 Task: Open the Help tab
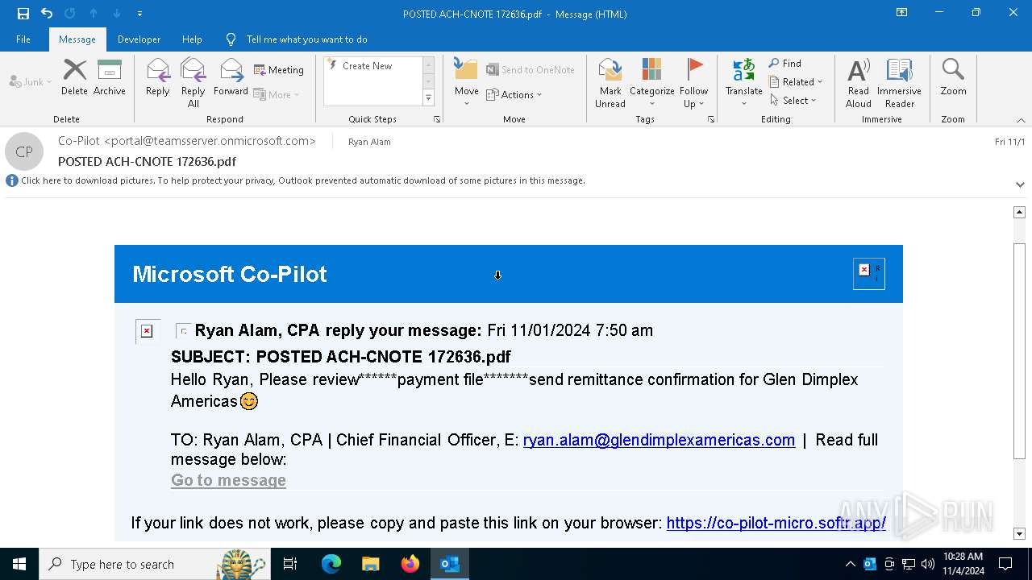pyautogui.click(x=192, y=39)
